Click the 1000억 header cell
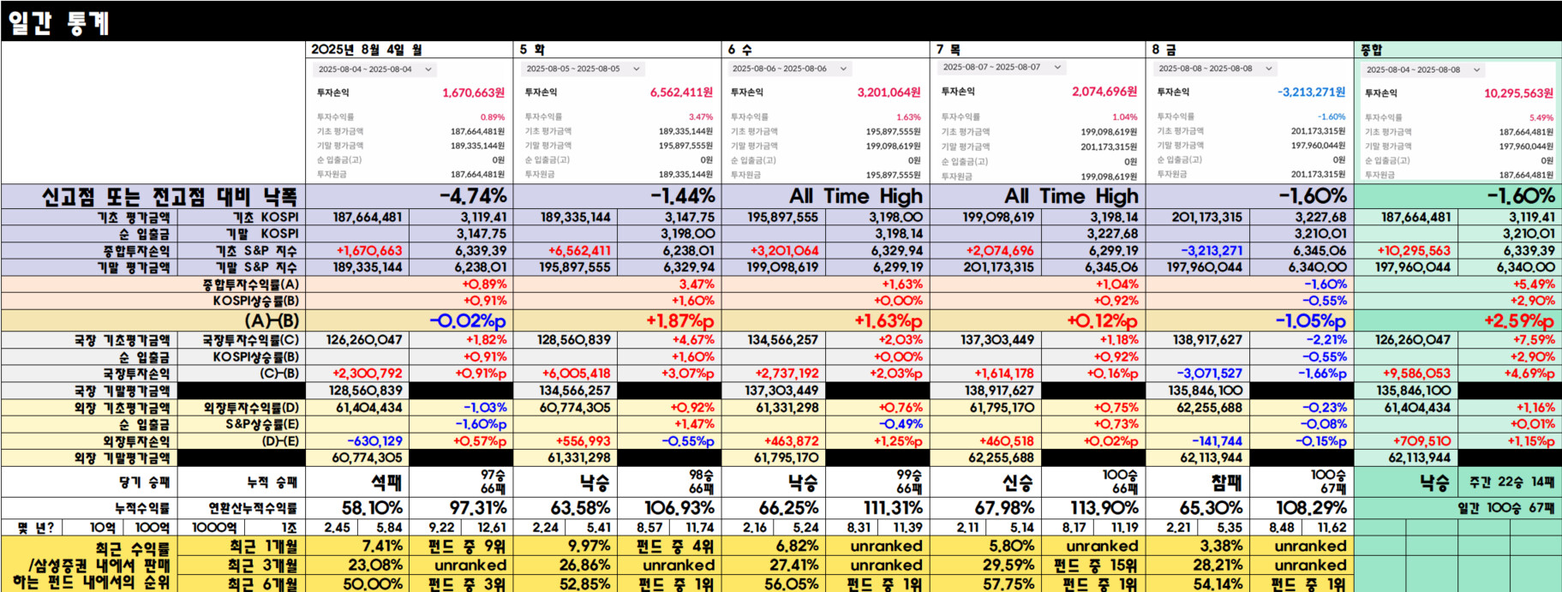 (213, 527)
